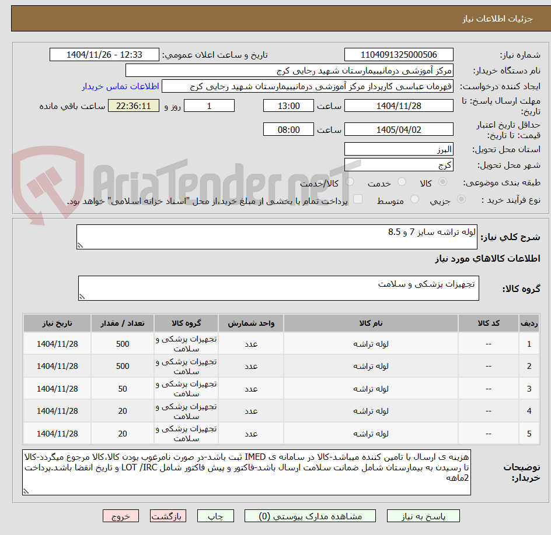
Task: Click the 'تاریخ نیاز' column header
Action: [57, 323]
